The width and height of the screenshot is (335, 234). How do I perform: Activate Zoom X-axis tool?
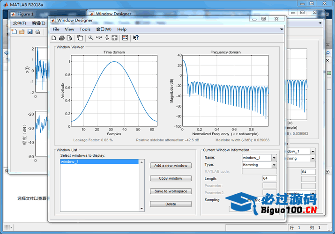point(99,38)
